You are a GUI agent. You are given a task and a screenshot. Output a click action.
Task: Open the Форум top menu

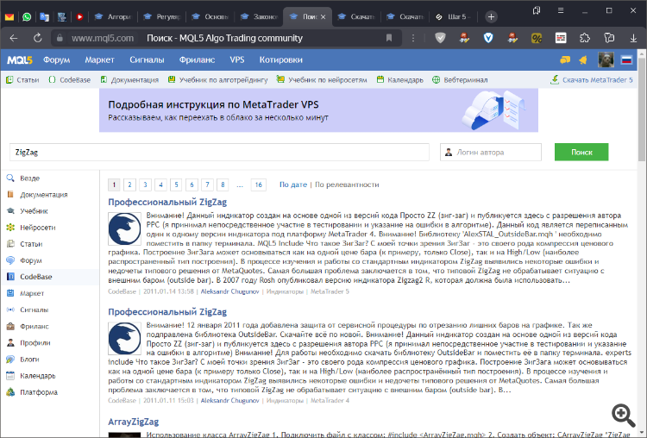57,60
